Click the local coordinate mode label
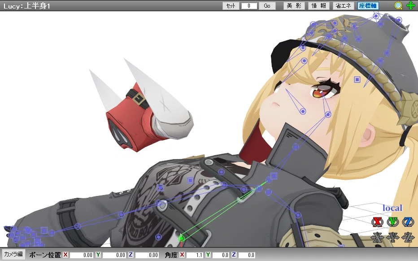The width and height of the screenshot is (418, 261). tap(392, 208)
